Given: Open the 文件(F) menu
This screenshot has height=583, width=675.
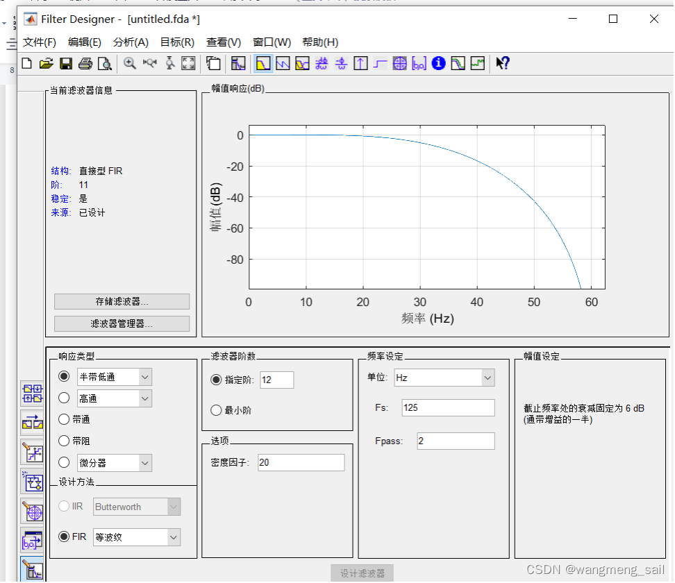Looking at the screenshot, I should pyautogui.click(x=40, y=42).
